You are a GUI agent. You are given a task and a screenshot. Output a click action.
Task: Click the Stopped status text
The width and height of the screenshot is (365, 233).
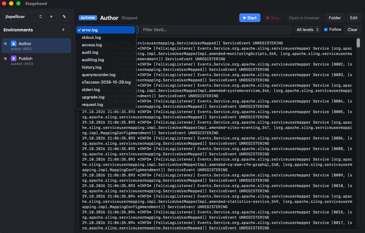pyautogui.click(x=129, y=18)
